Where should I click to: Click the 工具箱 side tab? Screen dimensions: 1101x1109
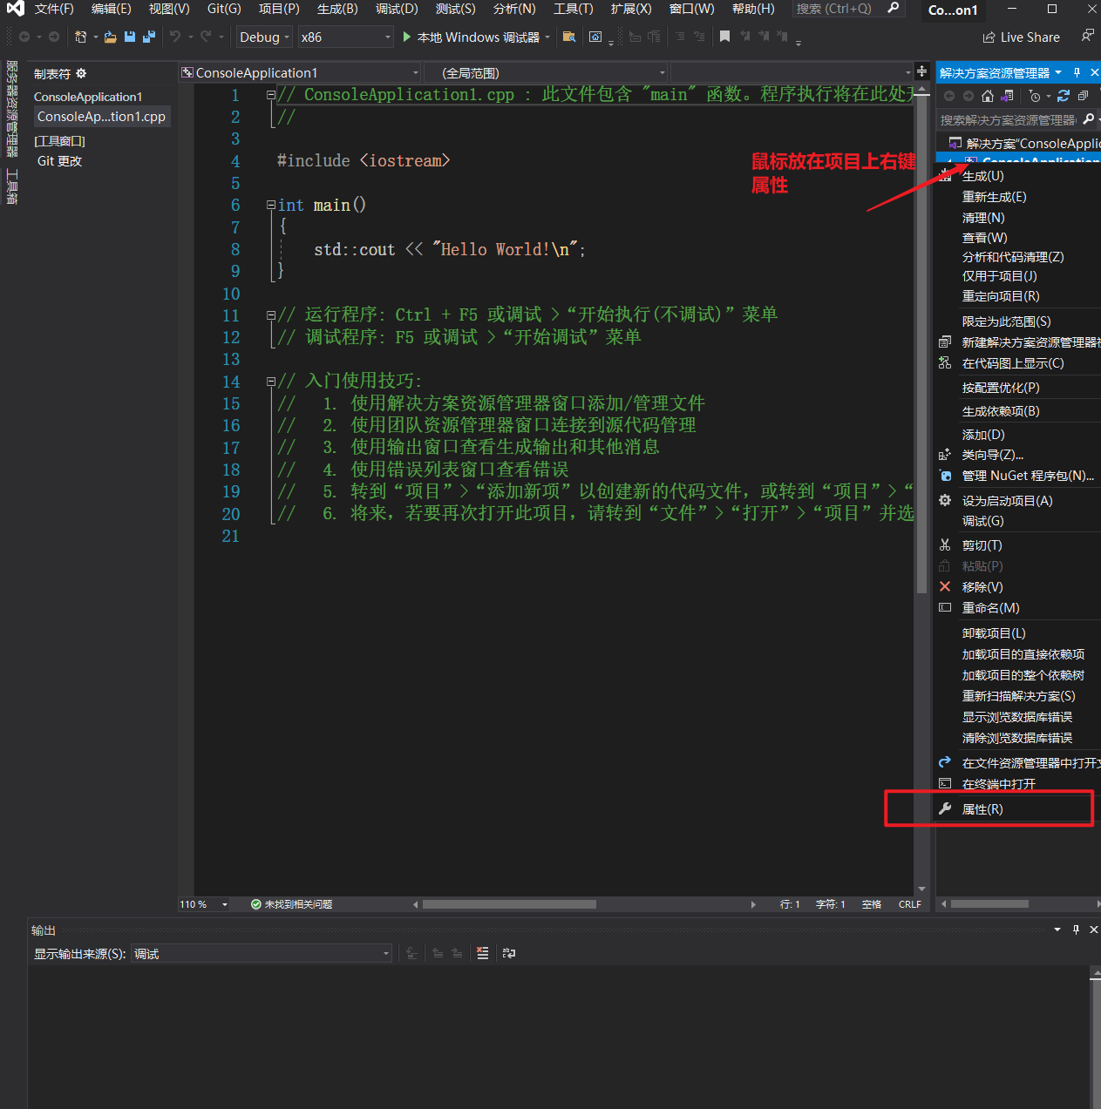(x=11, y=186)
